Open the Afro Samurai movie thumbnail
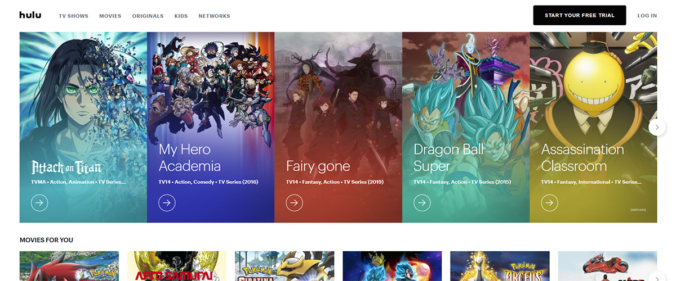 [x=176, y=266]
